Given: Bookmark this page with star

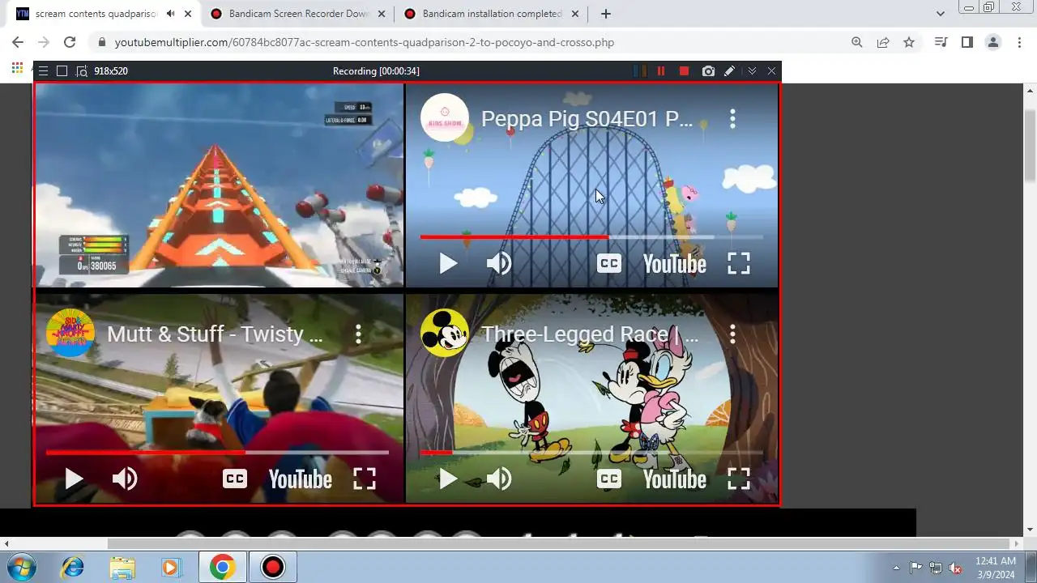Looking at the screenshot, I should point(909,42).
